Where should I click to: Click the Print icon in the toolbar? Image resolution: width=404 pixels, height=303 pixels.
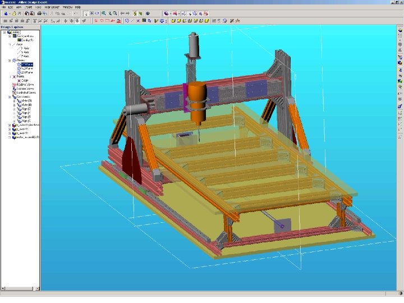coord(39,13)
